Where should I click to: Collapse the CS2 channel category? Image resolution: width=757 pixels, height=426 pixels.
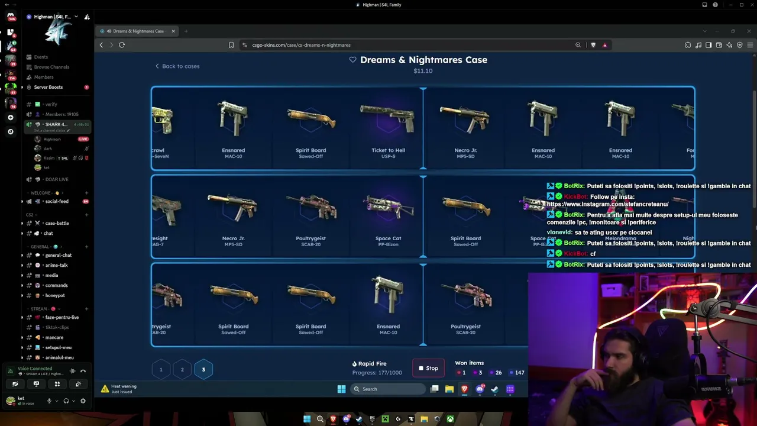click(31, 215)
